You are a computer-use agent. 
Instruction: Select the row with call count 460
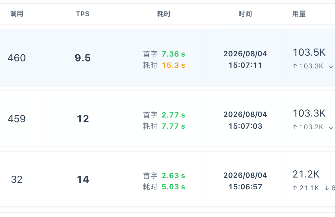click(167, 58)
